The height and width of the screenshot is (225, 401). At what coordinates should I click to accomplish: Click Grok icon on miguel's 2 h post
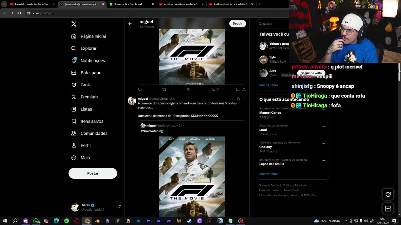tap(238, 99)
